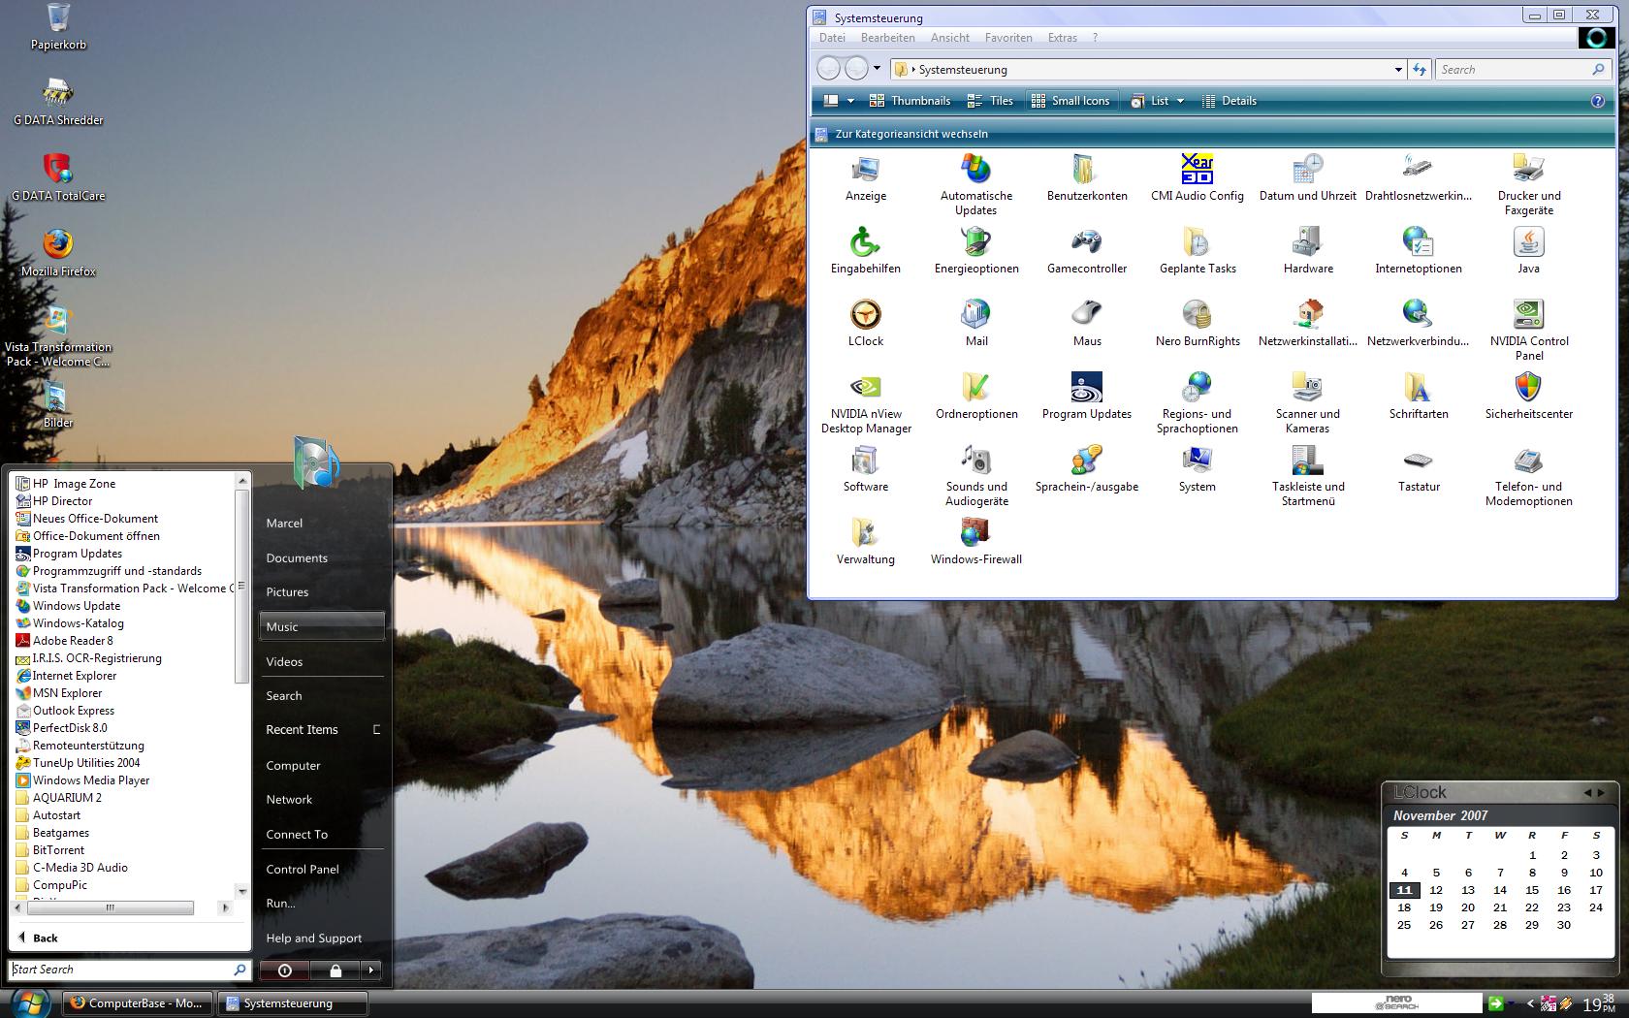This screenshot has height=1018, width=1629.
Task: Click the taskbar clock in system tray
Action: (x=1599, y=1004)
